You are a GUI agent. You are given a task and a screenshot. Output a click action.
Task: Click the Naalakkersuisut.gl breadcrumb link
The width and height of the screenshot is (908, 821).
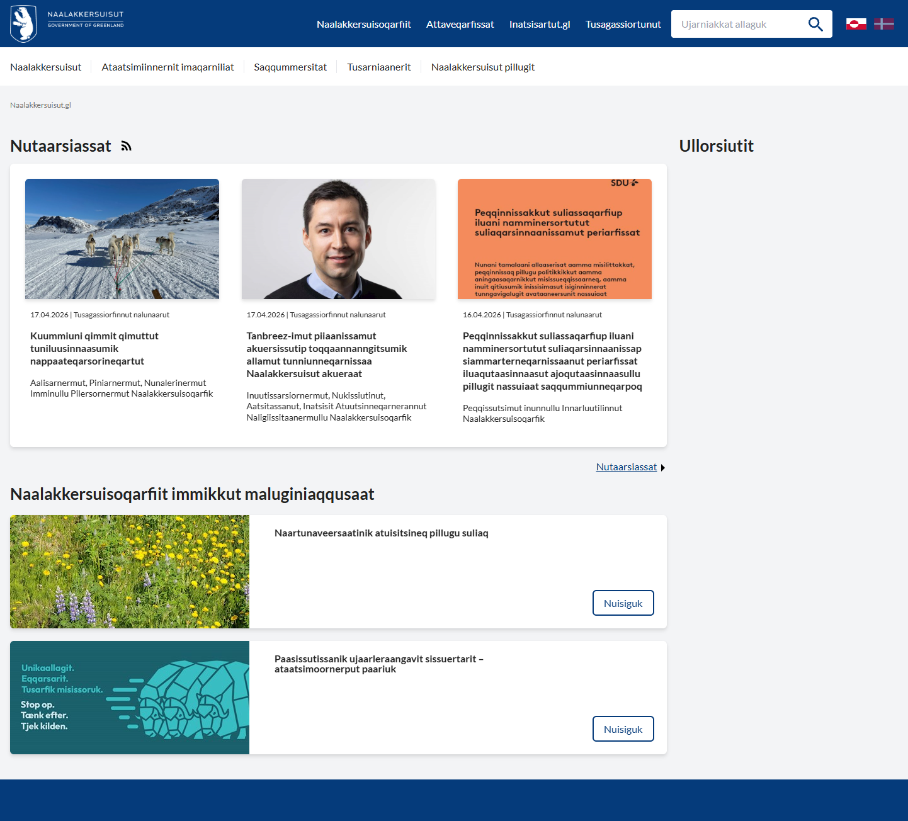pyautogui.click(x=40, y=105)
